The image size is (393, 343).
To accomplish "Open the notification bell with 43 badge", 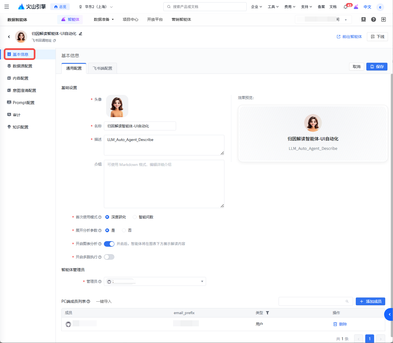I will [x=346, y=7].
